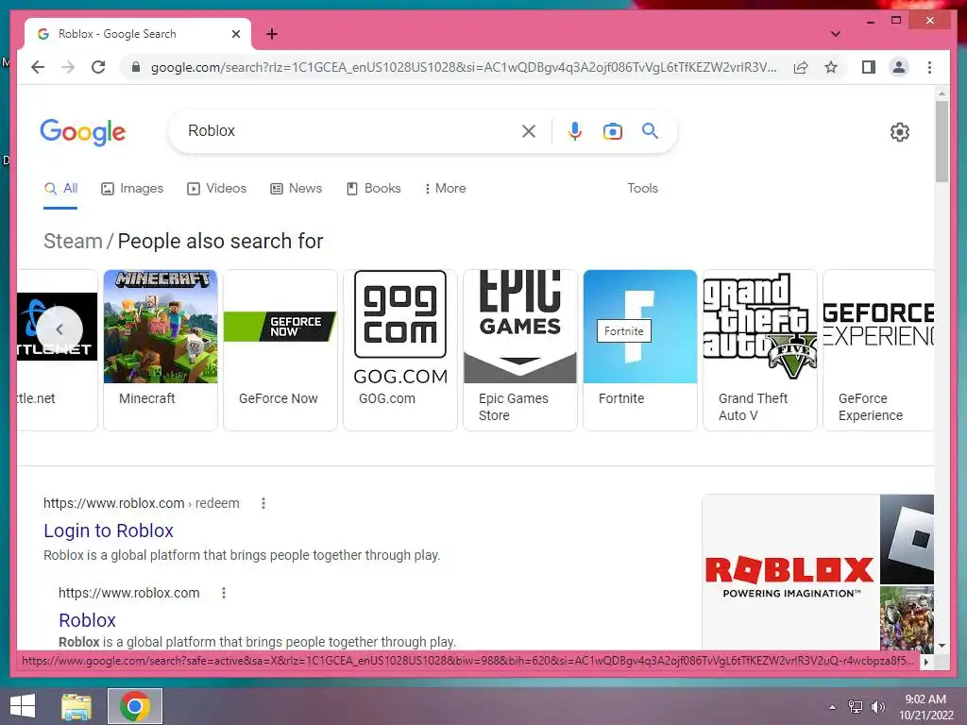Open Chrome three-dot menu
Screen dimensions: 967x725
929,67
